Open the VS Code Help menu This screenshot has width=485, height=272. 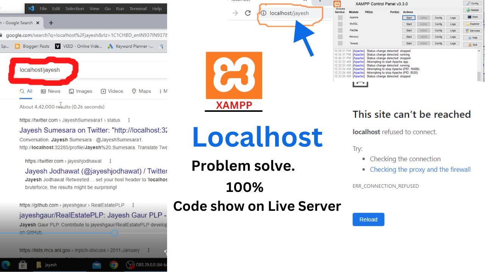click(x=157, y=8)
